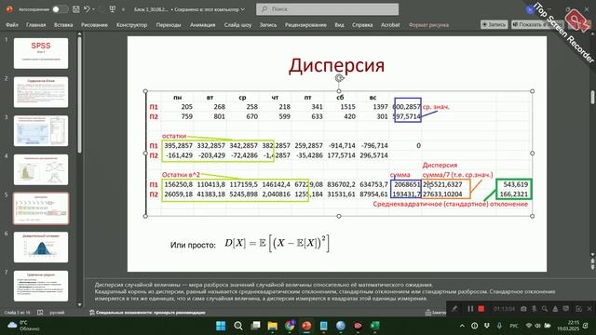Click the next slide arrow below scrollbar
This screenshot has width=596, height=335.
592,268
